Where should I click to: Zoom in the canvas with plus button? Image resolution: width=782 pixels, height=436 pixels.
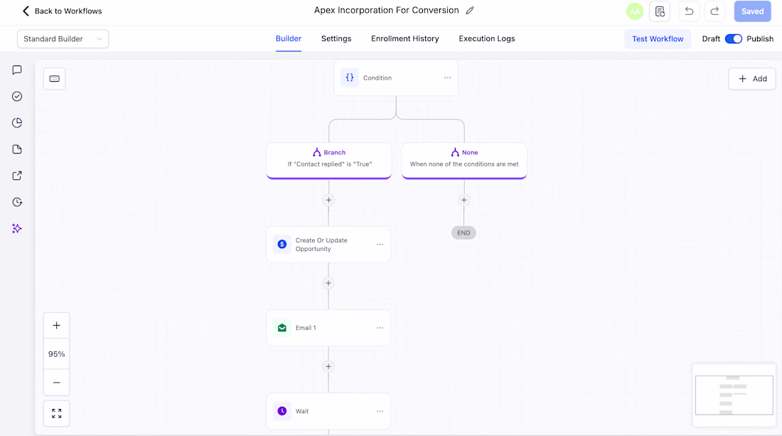tap(56, 326)
